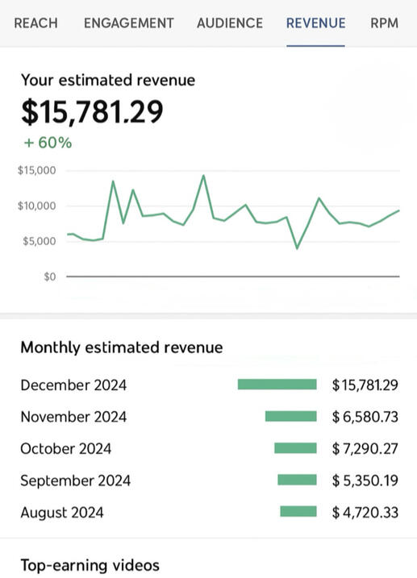The image size is (417, 578).
Task: Open the October 2024 revenue row
Action: (209, 448)
